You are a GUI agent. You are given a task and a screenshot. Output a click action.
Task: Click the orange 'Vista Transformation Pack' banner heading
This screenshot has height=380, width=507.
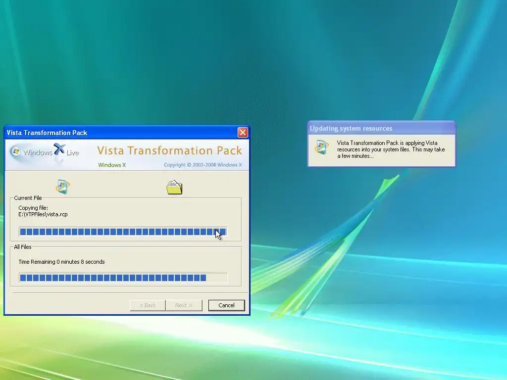pyautogui.click(x=169, y=150)
